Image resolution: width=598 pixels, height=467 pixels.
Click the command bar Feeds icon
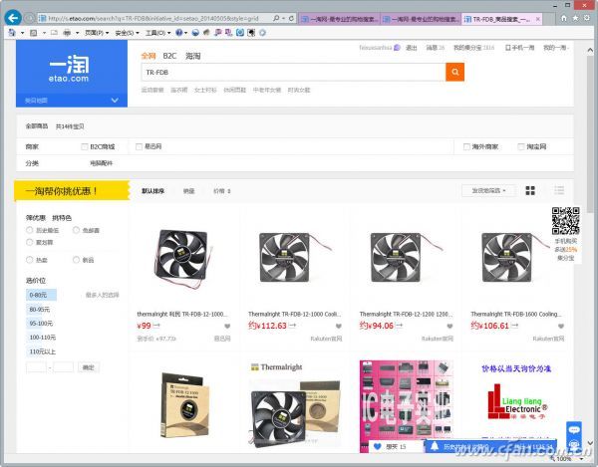[34, 33]
